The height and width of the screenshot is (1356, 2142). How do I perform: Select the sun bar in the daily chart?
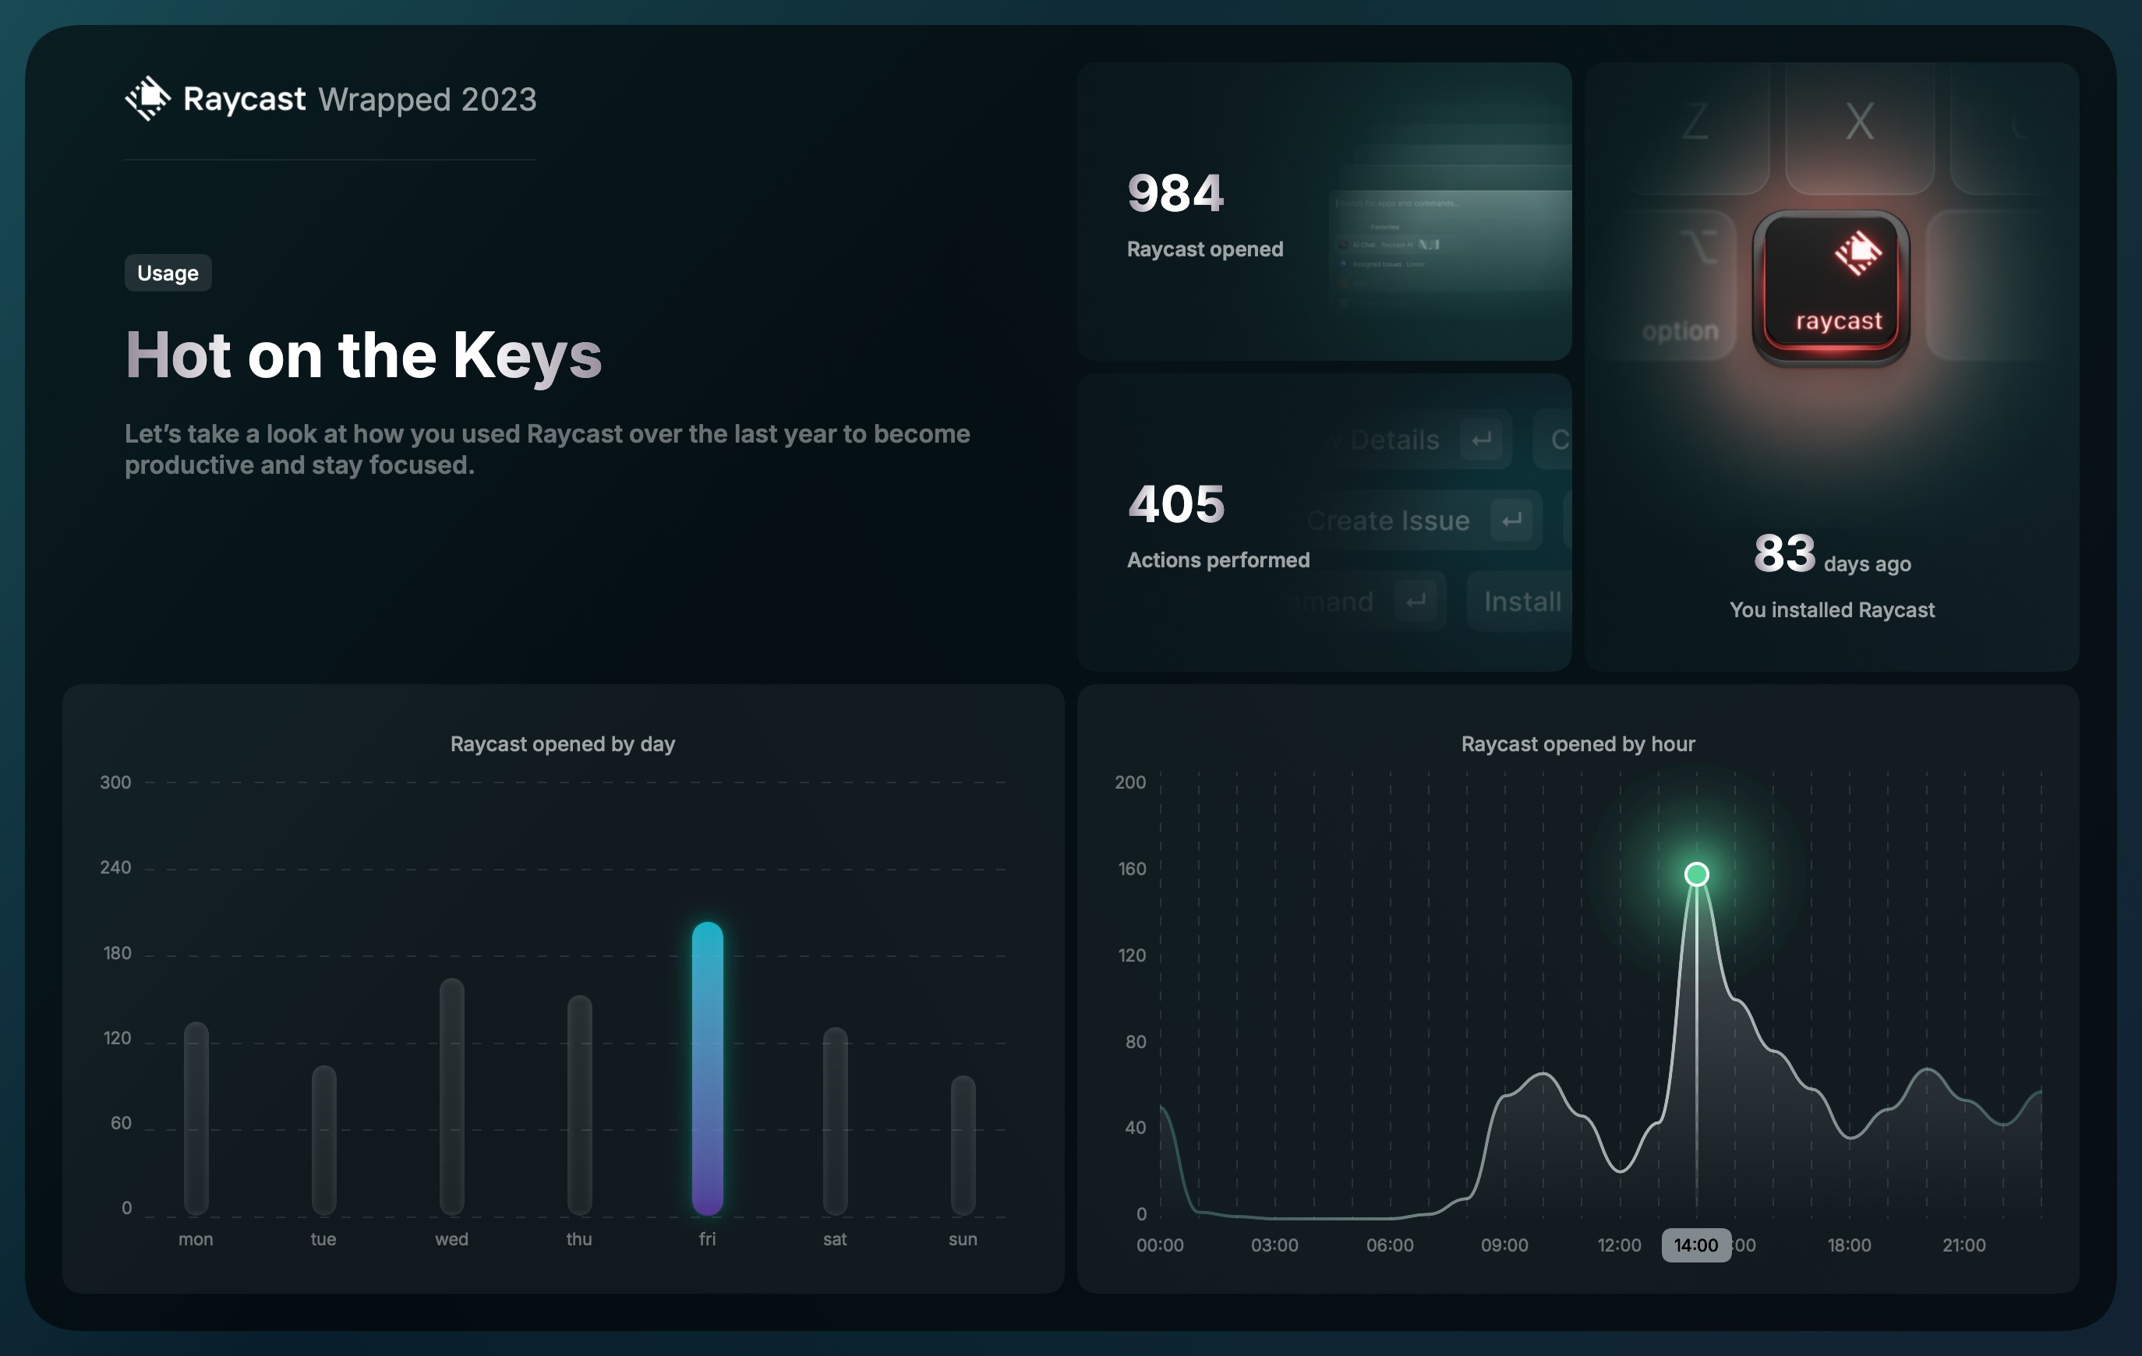963,1146
